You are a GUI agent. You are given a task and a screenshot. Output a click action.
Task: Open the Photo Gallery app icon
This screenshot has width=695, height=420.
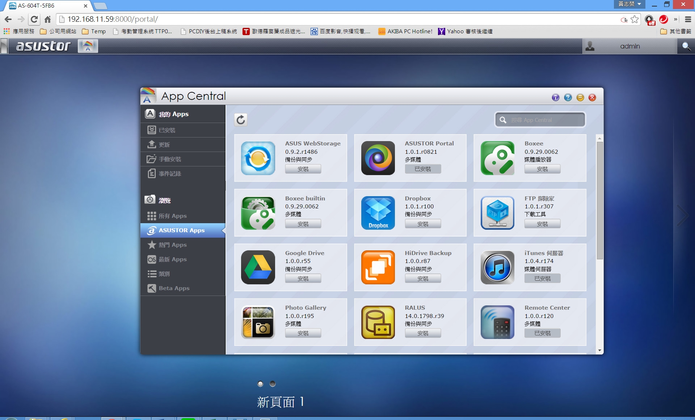[x=258, y=322]
